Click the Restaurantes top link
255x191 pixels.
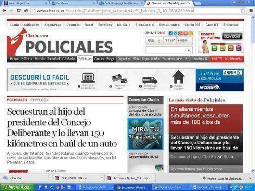169,25
